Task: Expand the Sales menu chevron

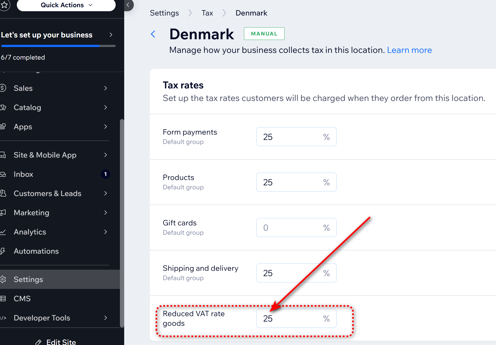Action: tap(106, 88)
